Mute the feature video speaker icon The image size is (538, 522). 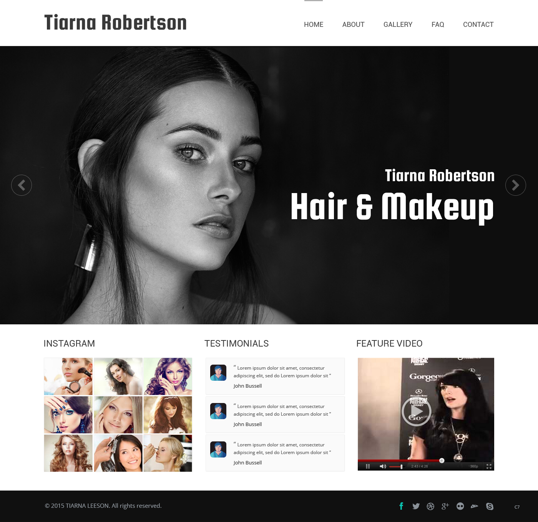[383, 466]
